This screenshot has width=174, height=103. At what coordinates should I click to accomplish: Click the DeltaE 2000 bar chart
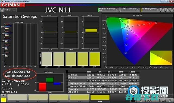[x=21, y=44]
